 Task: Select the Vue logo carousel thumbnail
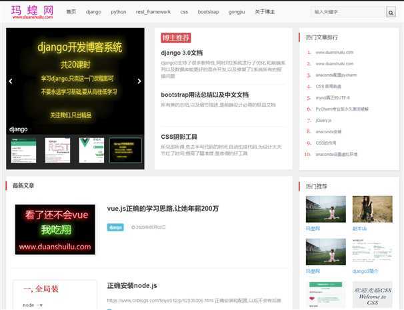click(x=91, y=150)
